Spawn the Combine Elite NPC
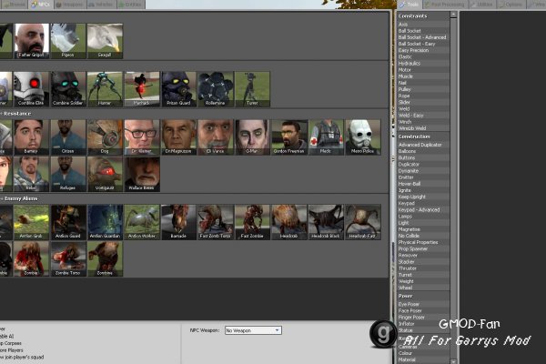 coord(31,89)
